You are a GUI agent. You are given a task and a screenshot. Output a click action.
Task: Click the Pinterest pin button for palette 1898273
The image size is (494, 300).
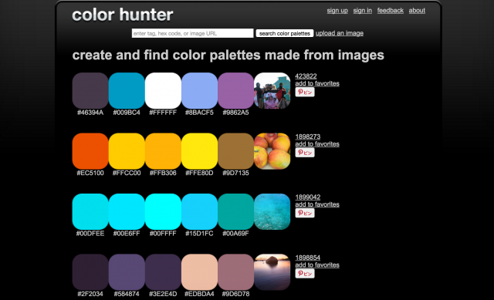(x=305, y=153)
